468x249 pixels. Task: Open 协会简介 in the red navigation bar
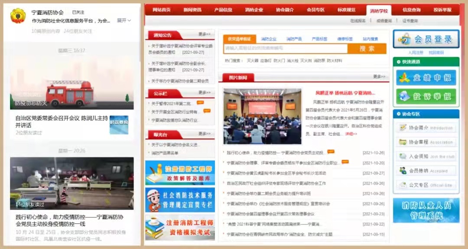point(285,10)
